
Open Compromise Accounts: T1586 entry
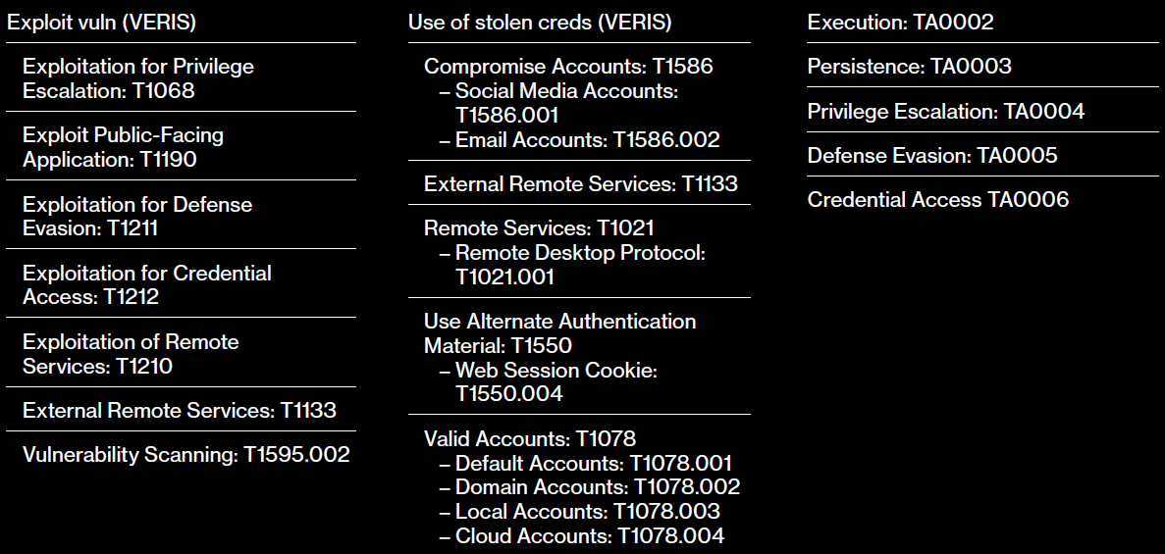pos(568,66)
